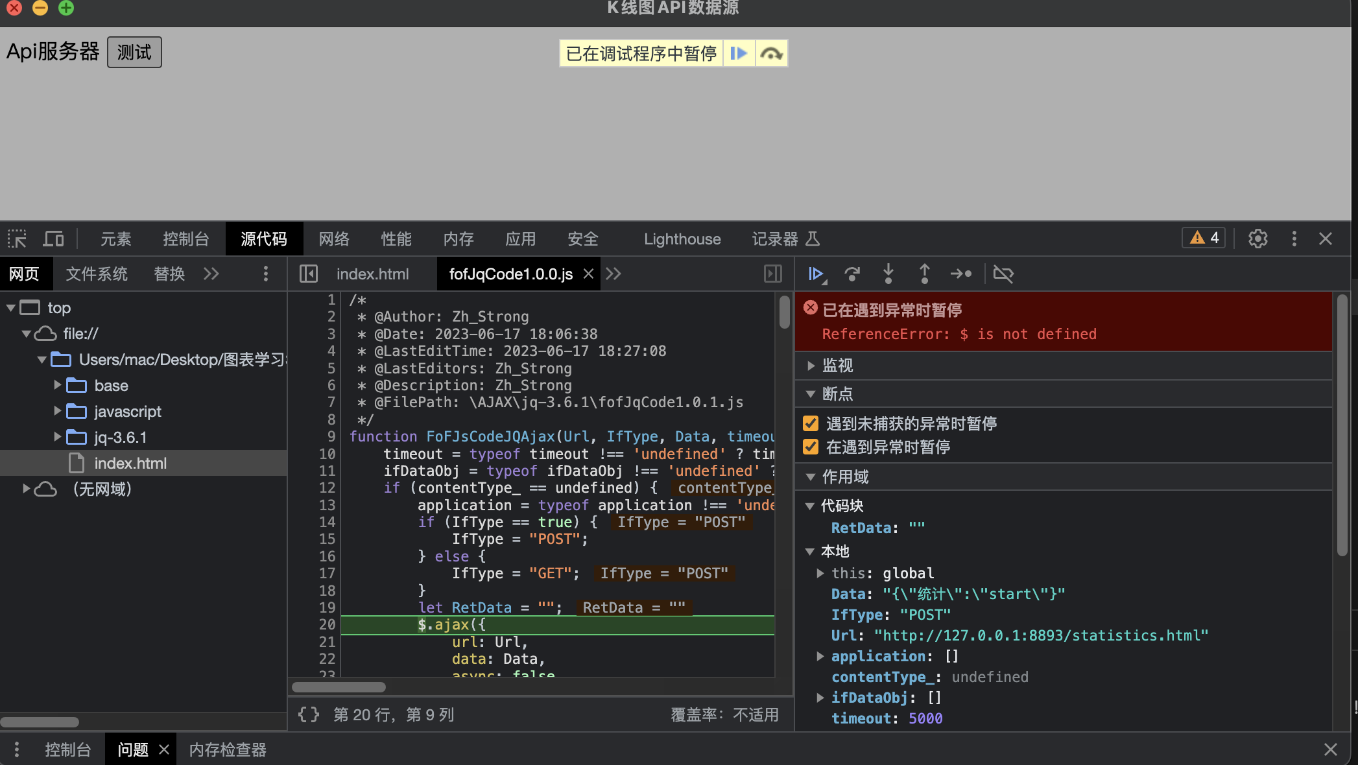Switch to the 控制台 tab in top bar
Screen dimensions: 1358x765
point(186,239)
